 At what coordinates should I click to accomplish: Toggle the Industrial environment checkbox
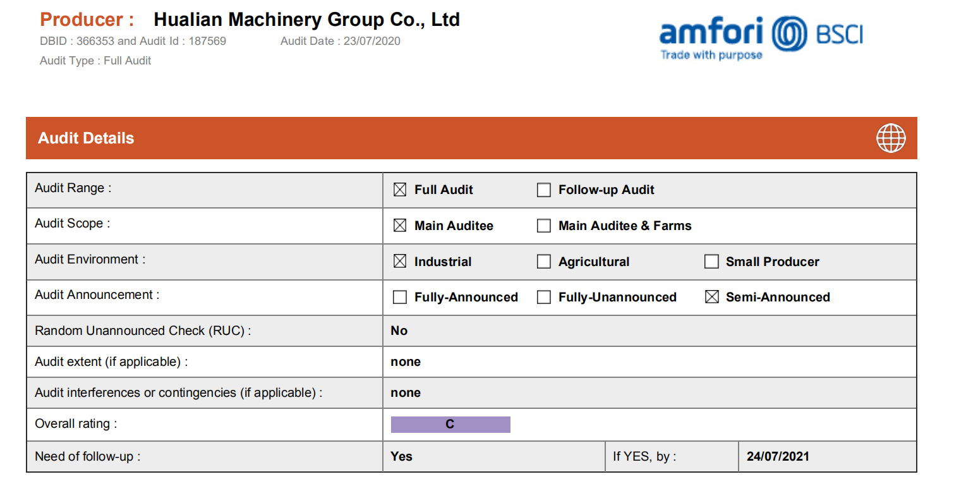click(400, 262)
